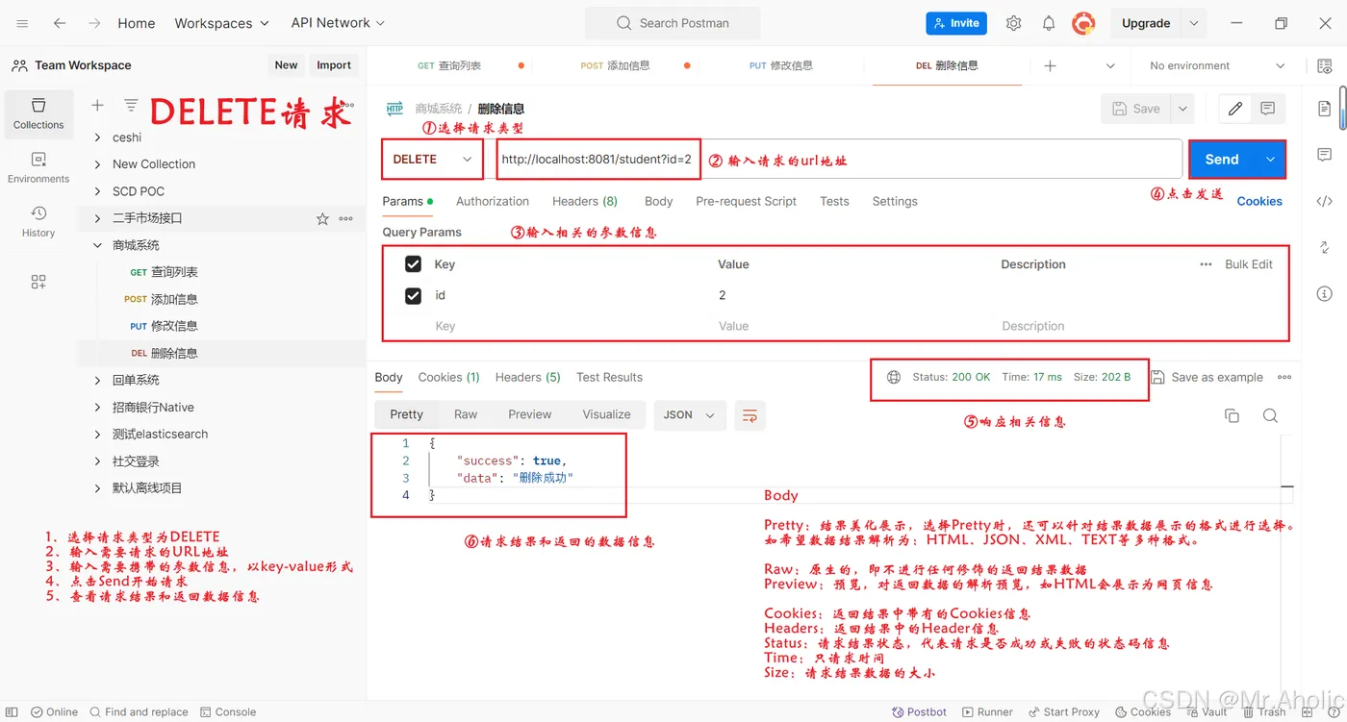Open the Send button dropdown arrow

point(1270,160)
